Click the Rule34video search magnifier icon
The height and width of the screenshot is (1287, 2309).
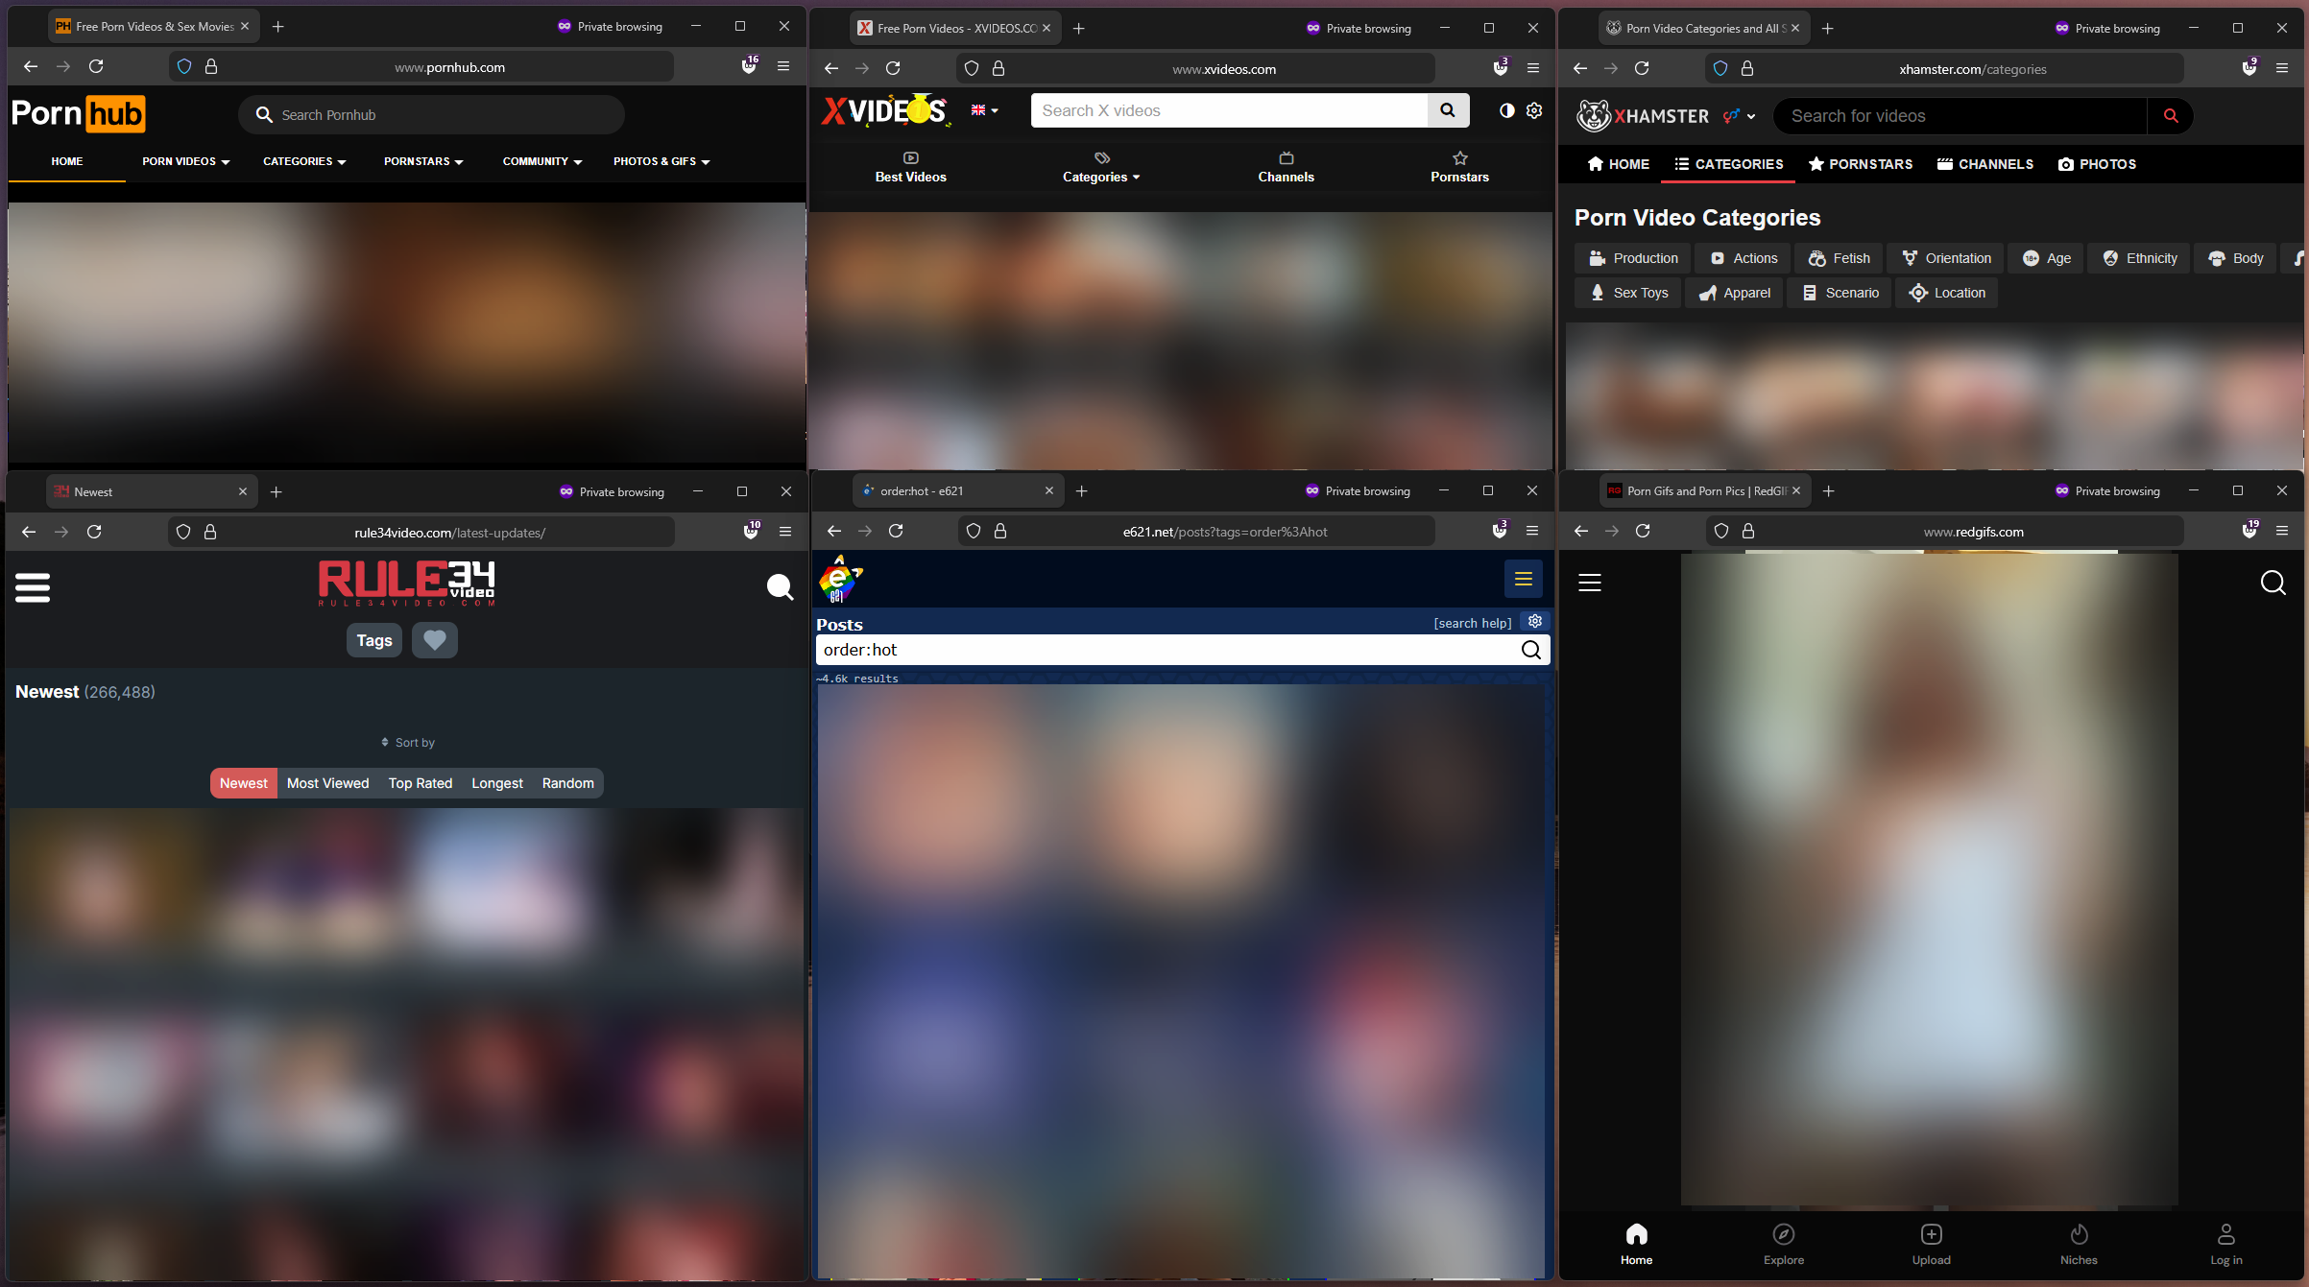(x=780, y=587)
